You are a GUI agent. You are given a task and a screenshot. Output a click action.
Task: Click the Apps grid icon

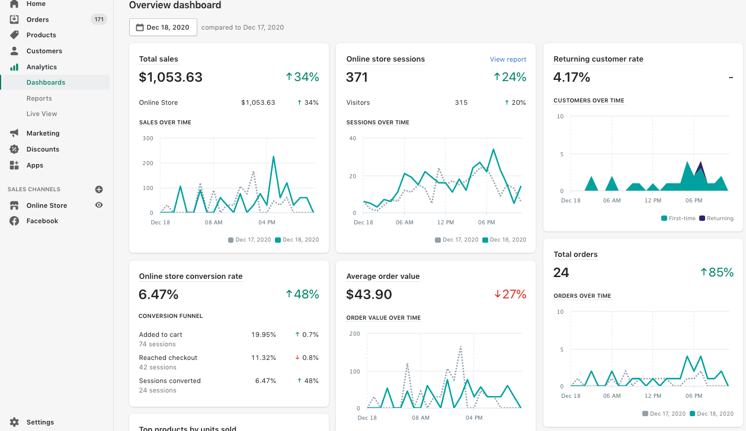(14, 165)
